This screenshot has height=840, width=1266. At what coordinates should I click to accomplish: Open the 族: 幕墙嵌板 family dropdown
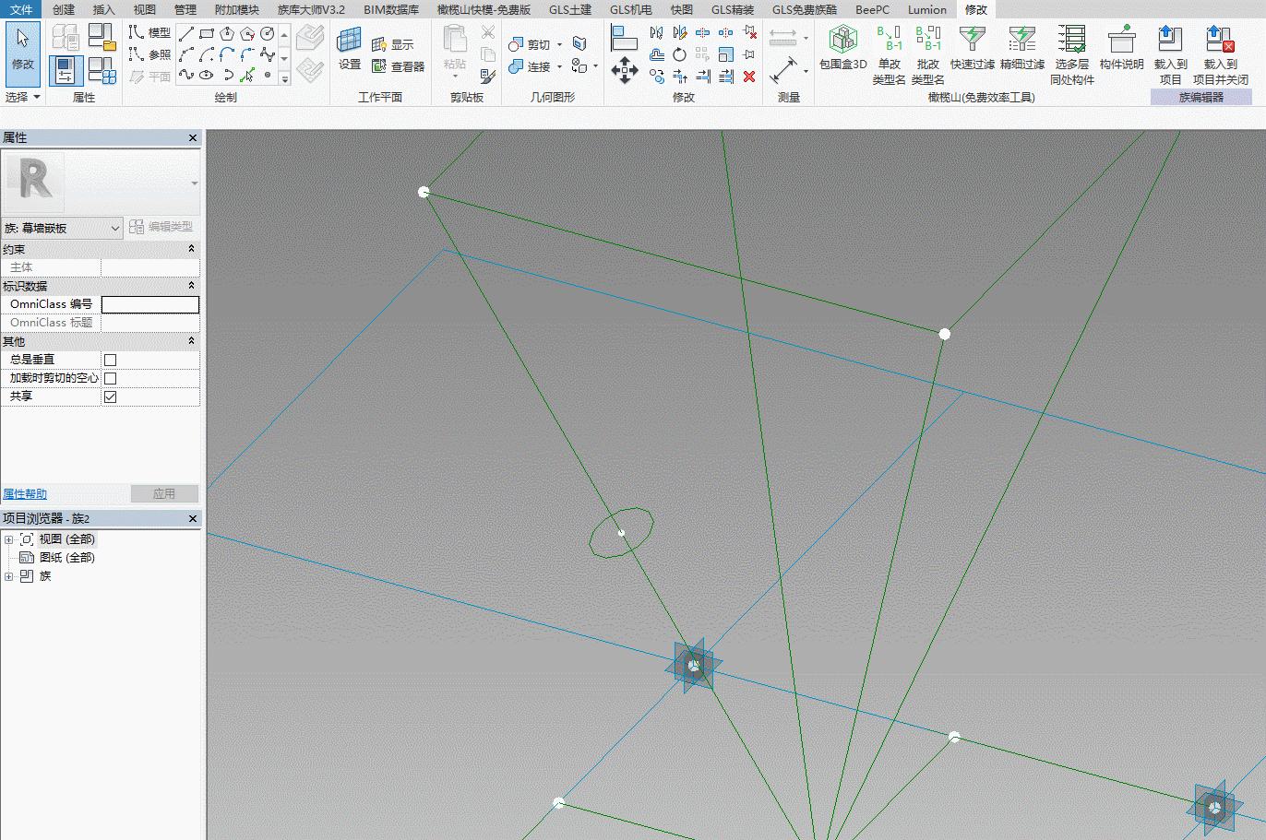62,228
